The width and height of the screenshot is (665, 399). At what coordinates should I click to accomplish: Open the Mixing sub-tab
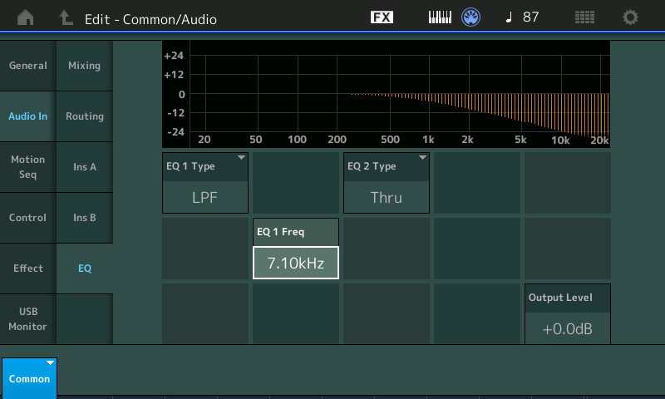coord(84,66)
